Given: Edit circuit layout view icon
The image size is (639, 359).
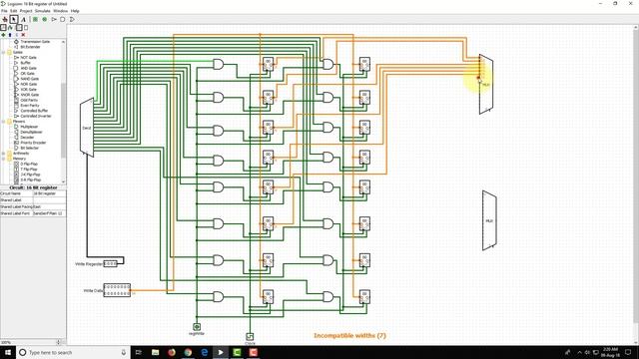Looking at the screenshot, I should click(x=19, y=27).
